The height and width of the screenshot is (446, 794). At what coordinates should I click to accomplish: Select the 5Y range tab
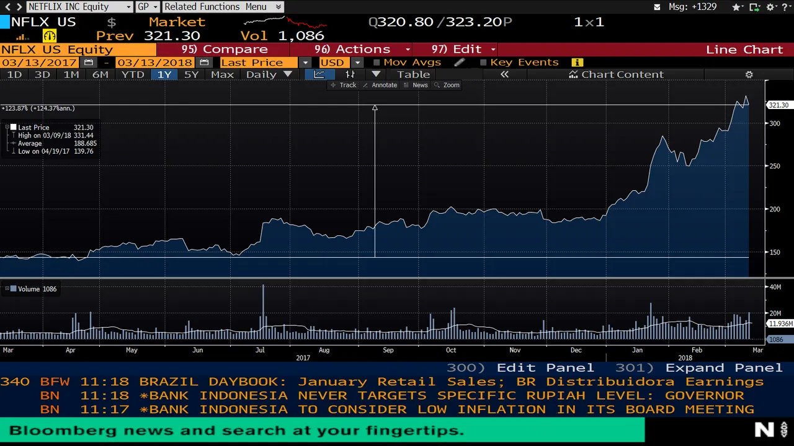[192, 74]
